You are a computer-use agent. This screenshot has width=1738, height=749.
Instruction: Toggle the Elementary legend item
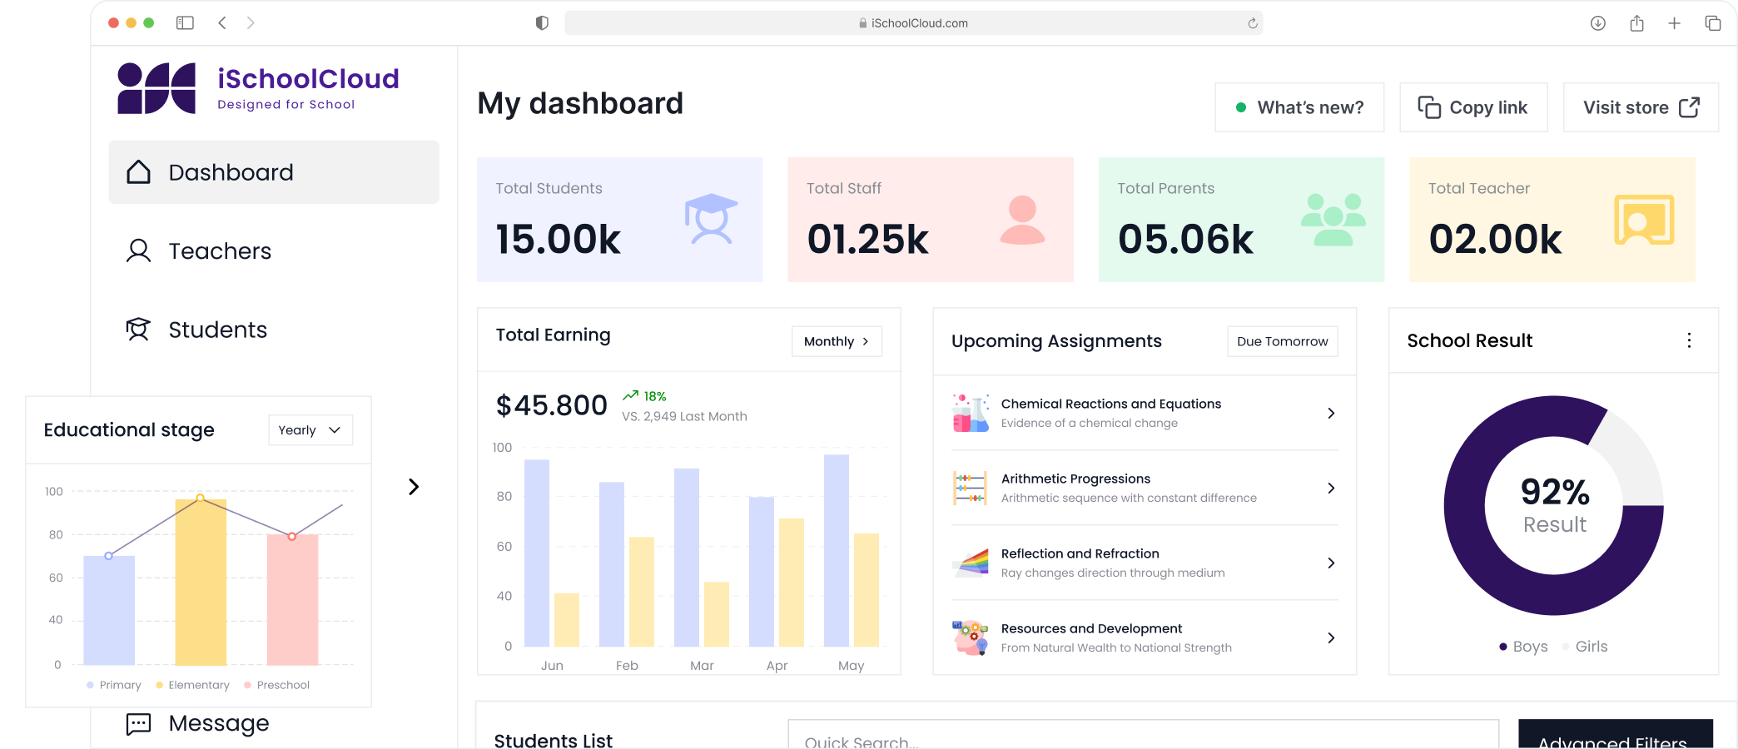[192, 685]
